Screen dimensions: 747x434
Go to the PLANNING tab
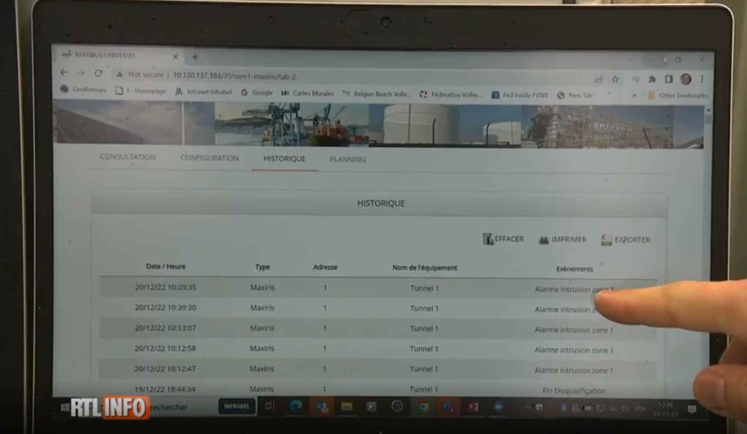(348, 159)
